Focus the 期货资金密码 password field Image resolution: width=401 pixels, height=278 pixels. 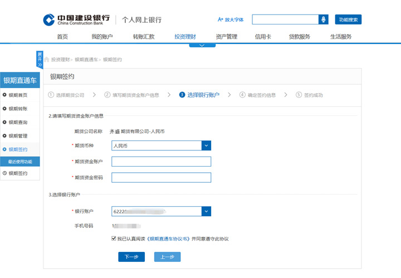coord(161,178)
